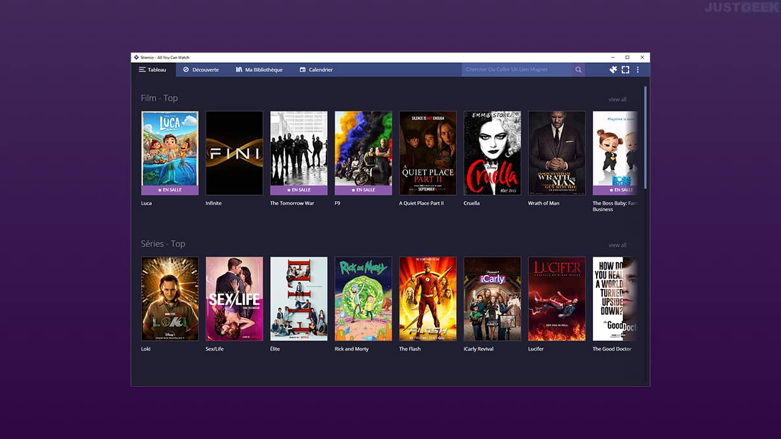Screen dimensions: 781x439
Task: Click the compass icon beside Découverte
Action: click(x=186, y=70)
